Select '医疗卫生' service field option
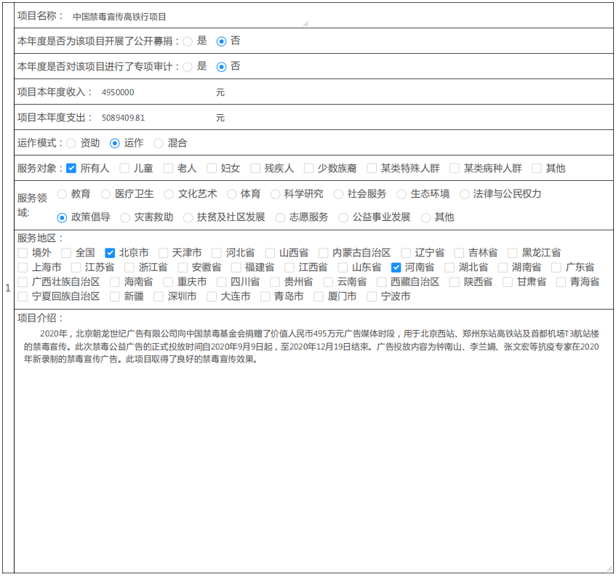Image resolution: width=616 pixels, height=577 pixels. click(x=105, y=194)
